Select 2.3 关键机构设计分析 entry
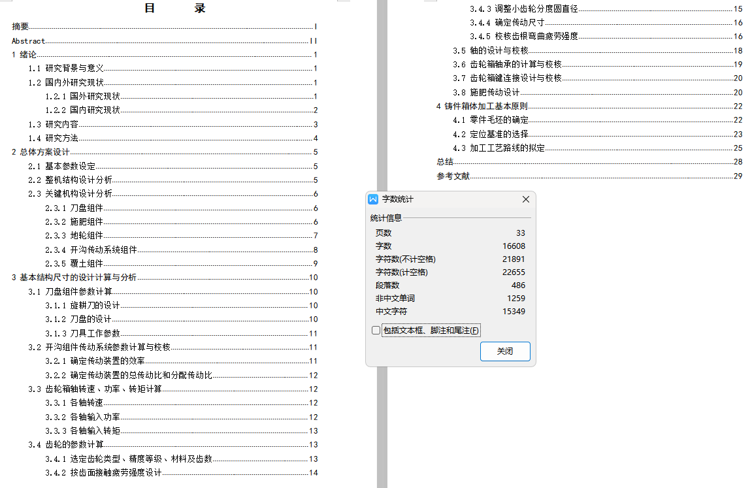Image resolution: width=752 pixels, height=488 pixels. [x=172, y=193]
